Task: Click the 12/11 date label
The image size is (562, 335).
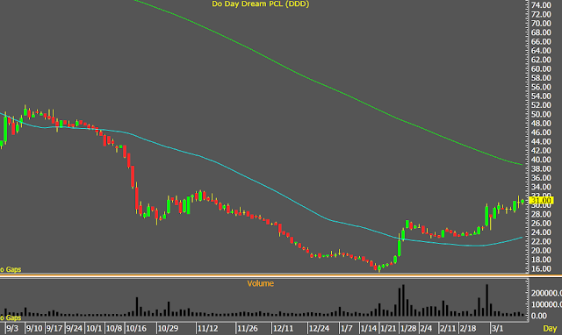Action: (x=283, y=328)
